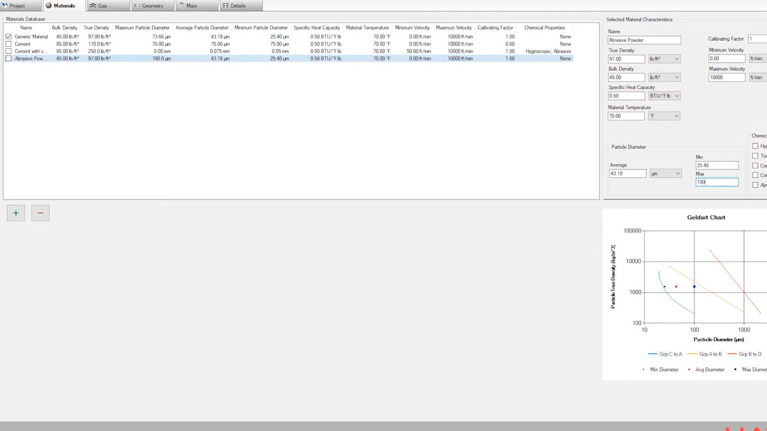The width and height of the screenshot is (767, 431).
Task: Expand Average particle diameter unit dropdown
Action: pyautogui.click(x=666, y=174)
